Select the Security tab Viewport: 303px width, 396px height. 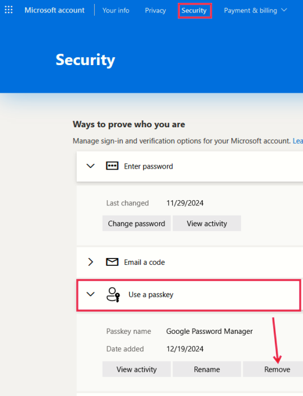click(194, 10)
